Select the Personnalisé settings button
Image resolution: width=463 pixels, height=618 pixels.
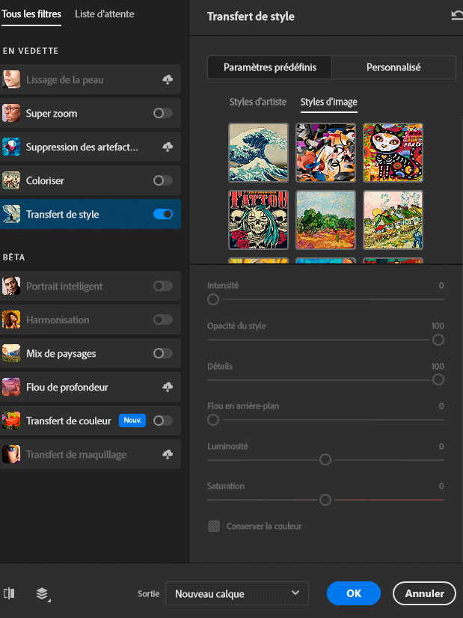pos(393,67)
